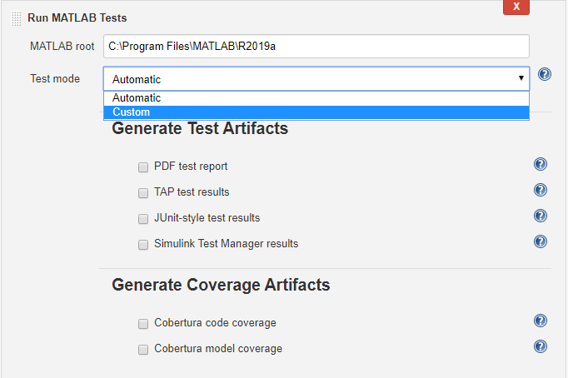Open help for PDF test report
This screenshot has width=568, height=378.
coord(540,165)
